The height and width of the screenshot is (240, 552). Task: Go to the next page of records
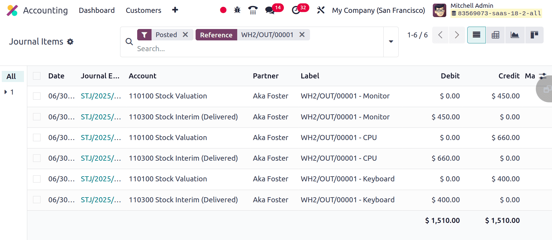pyautogui.click(x=457, y=35)
